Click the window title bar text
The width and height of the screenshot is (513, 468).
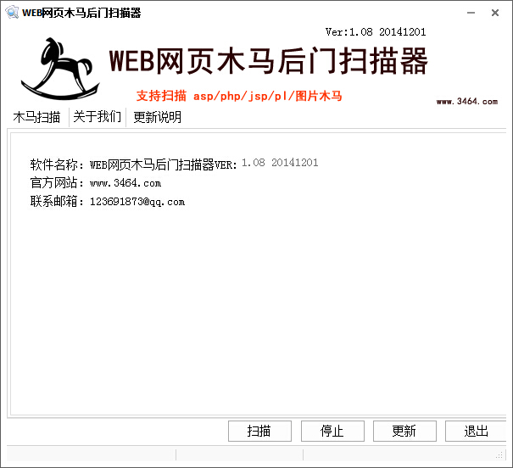(x=81, y=13)
